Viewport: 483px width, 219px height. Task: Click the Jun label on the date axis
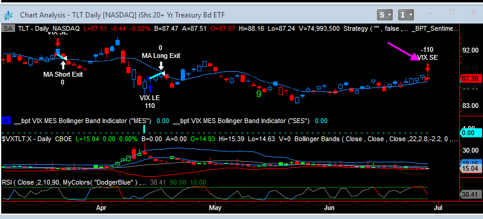click(329, 208)
